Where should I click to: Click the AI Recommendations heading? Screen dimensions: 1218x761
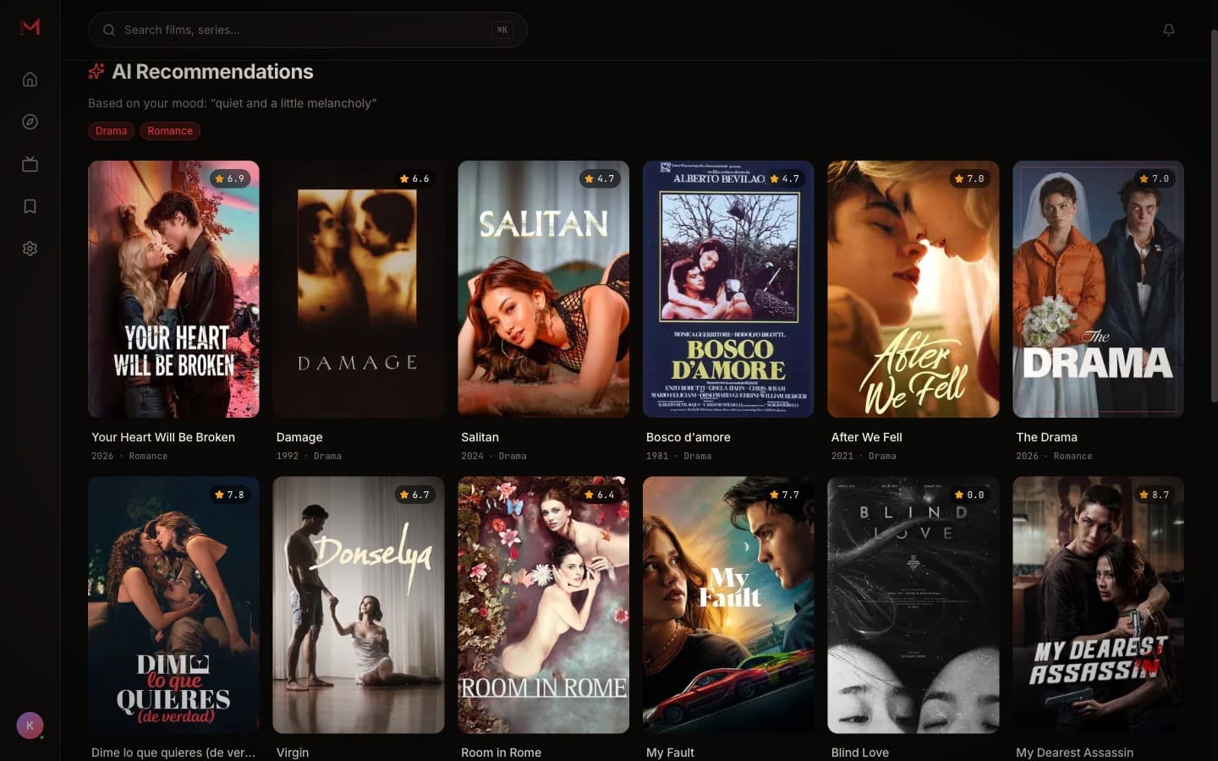click(x=212, y=72)
